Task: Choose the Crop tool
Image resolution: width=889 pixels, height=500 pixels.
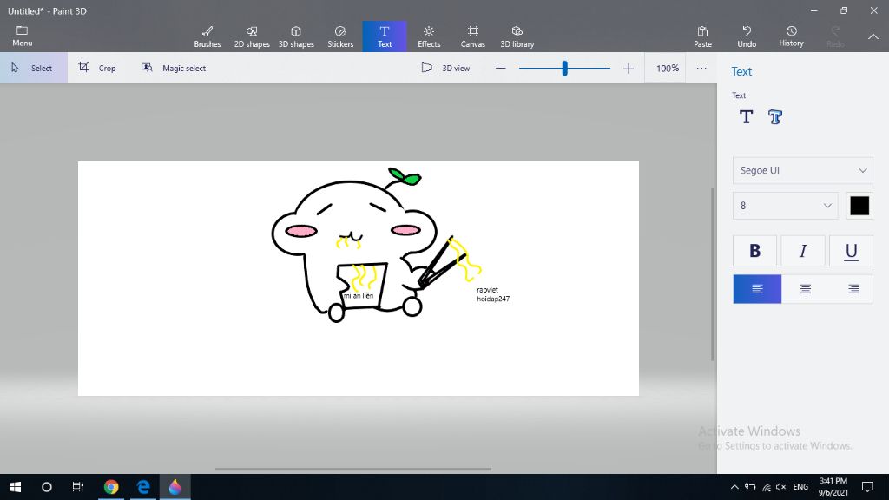Action: tap(97, 68)
